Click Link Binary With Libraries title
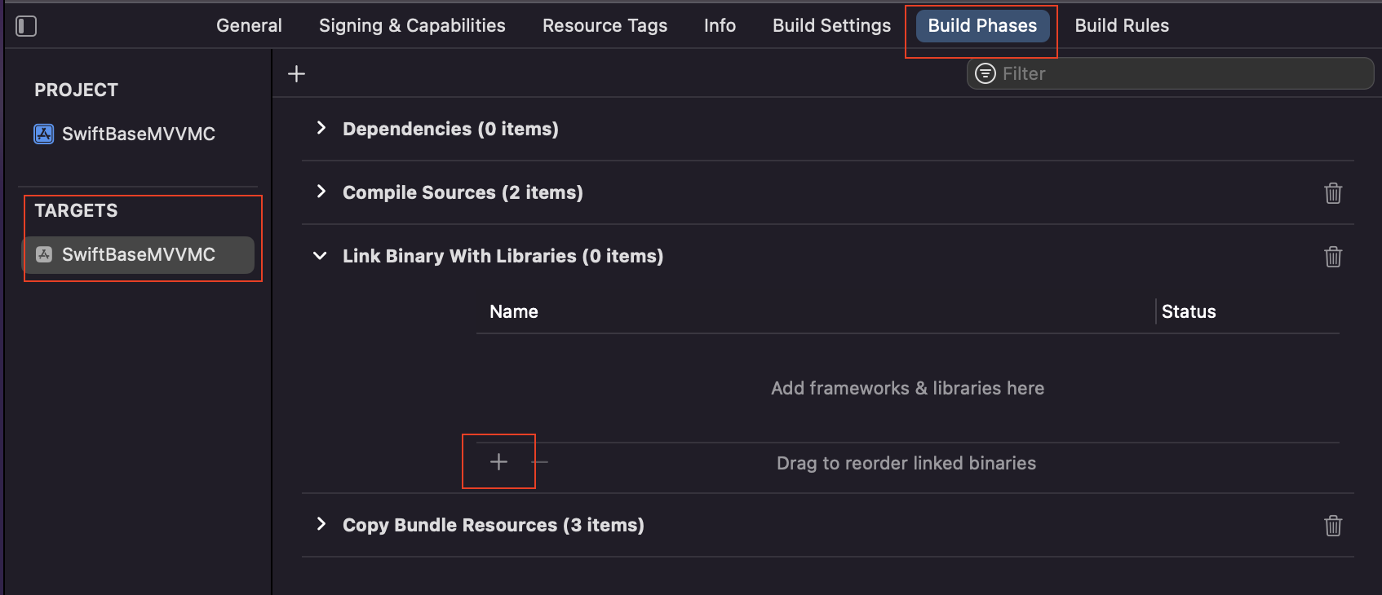The image size is (1382, 595). 503,256
